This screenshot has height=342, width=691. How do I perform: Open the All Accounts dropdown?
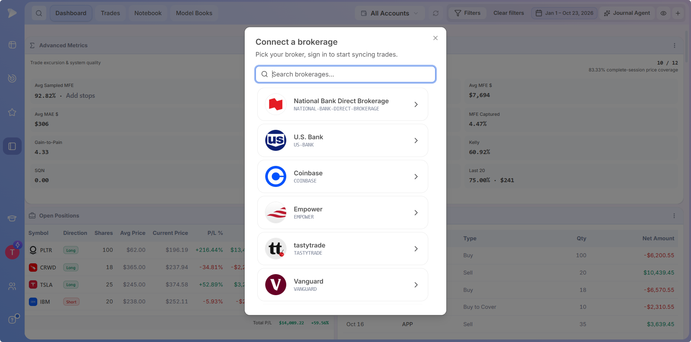[x=390, y=13]
